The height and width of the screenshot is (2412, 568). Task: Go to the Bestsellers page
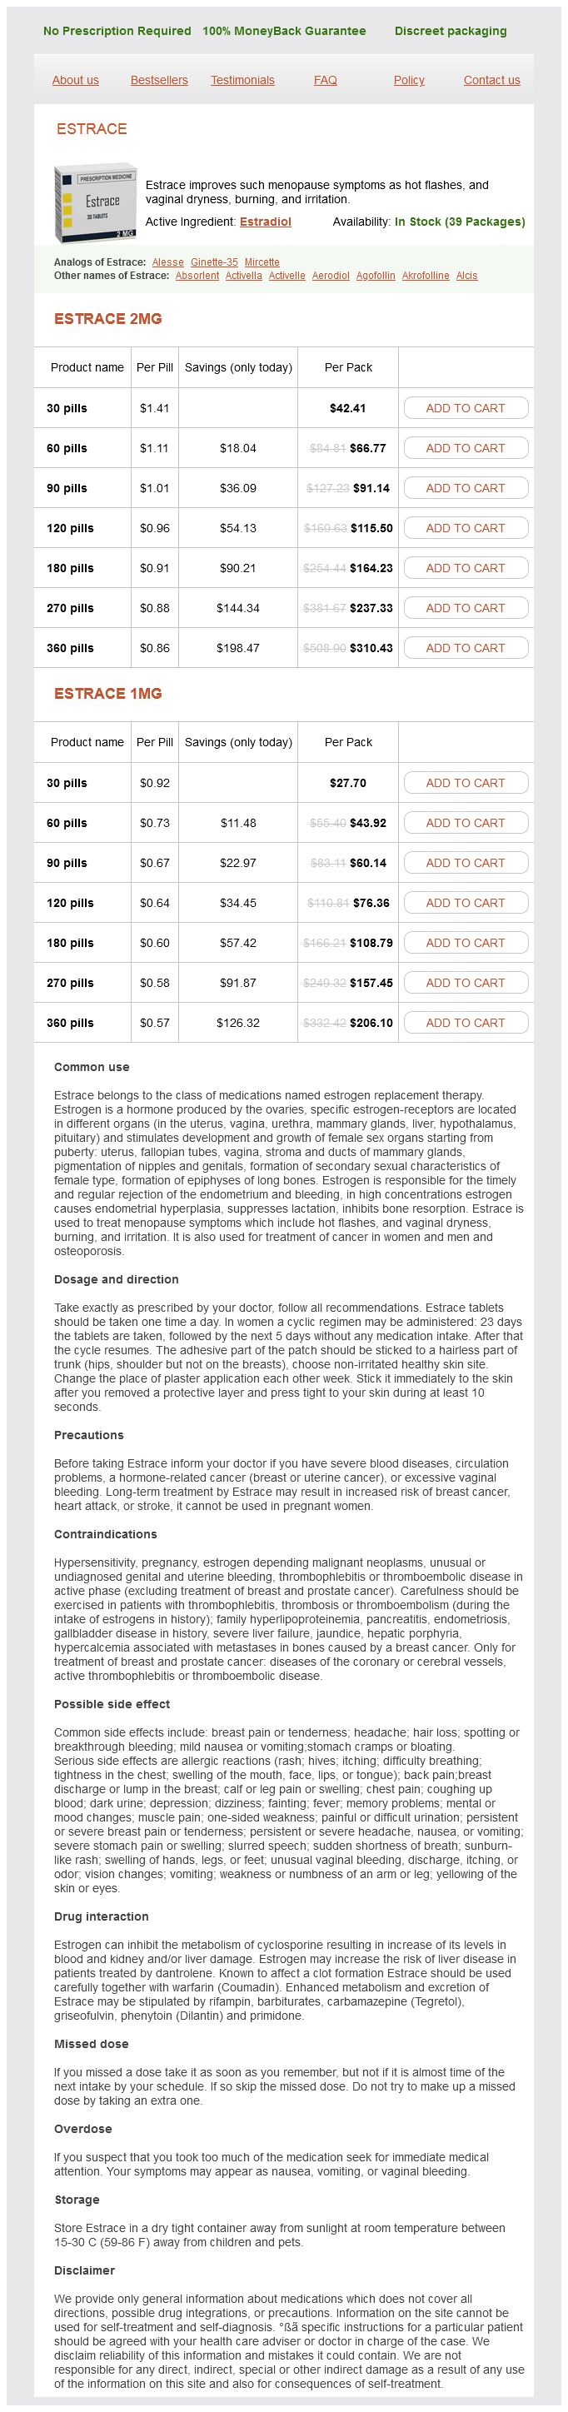click(x=159, y=81)
